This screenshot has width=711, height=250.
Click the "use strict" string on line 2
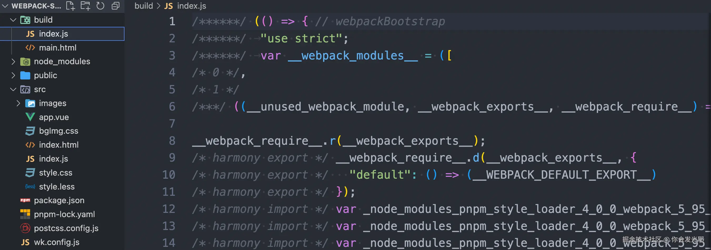coord(301,38)
